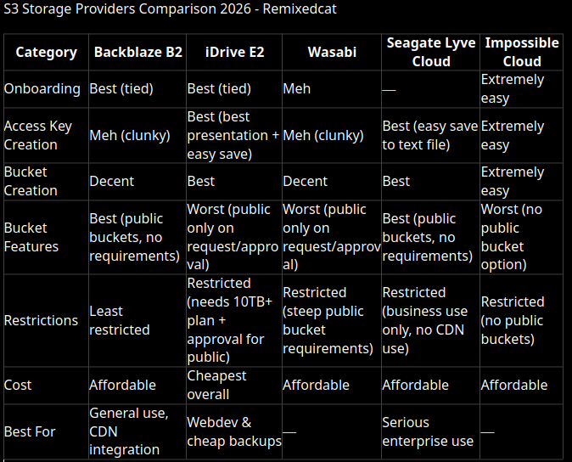The width and height of the screenshot is (572, 462).
Task: Select the Seagate Lyve Cloud header
Action: point(431,52)
